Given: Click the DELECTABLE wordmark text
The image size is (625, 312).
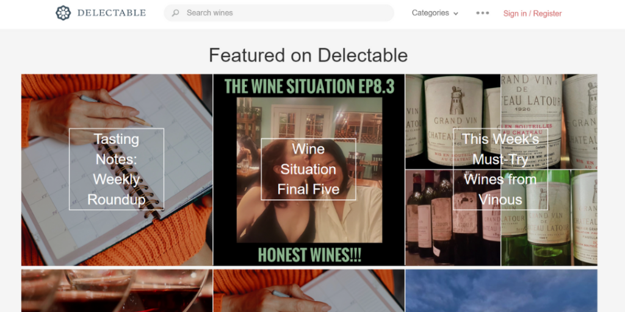Looking at the screenshot, I should point(112,13).
